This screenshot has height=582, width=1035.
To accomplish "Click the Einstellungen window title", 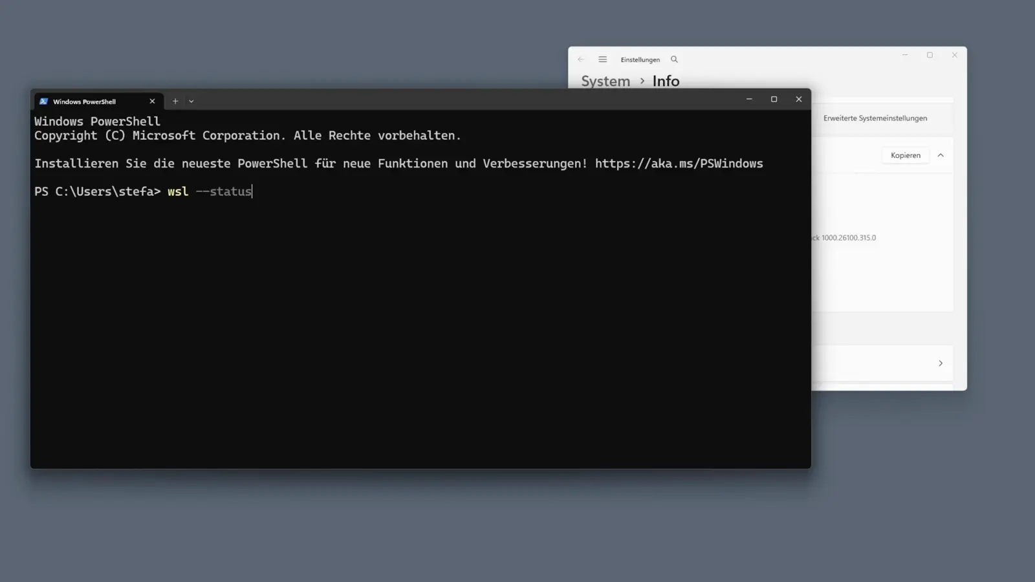I will [640, 59].
